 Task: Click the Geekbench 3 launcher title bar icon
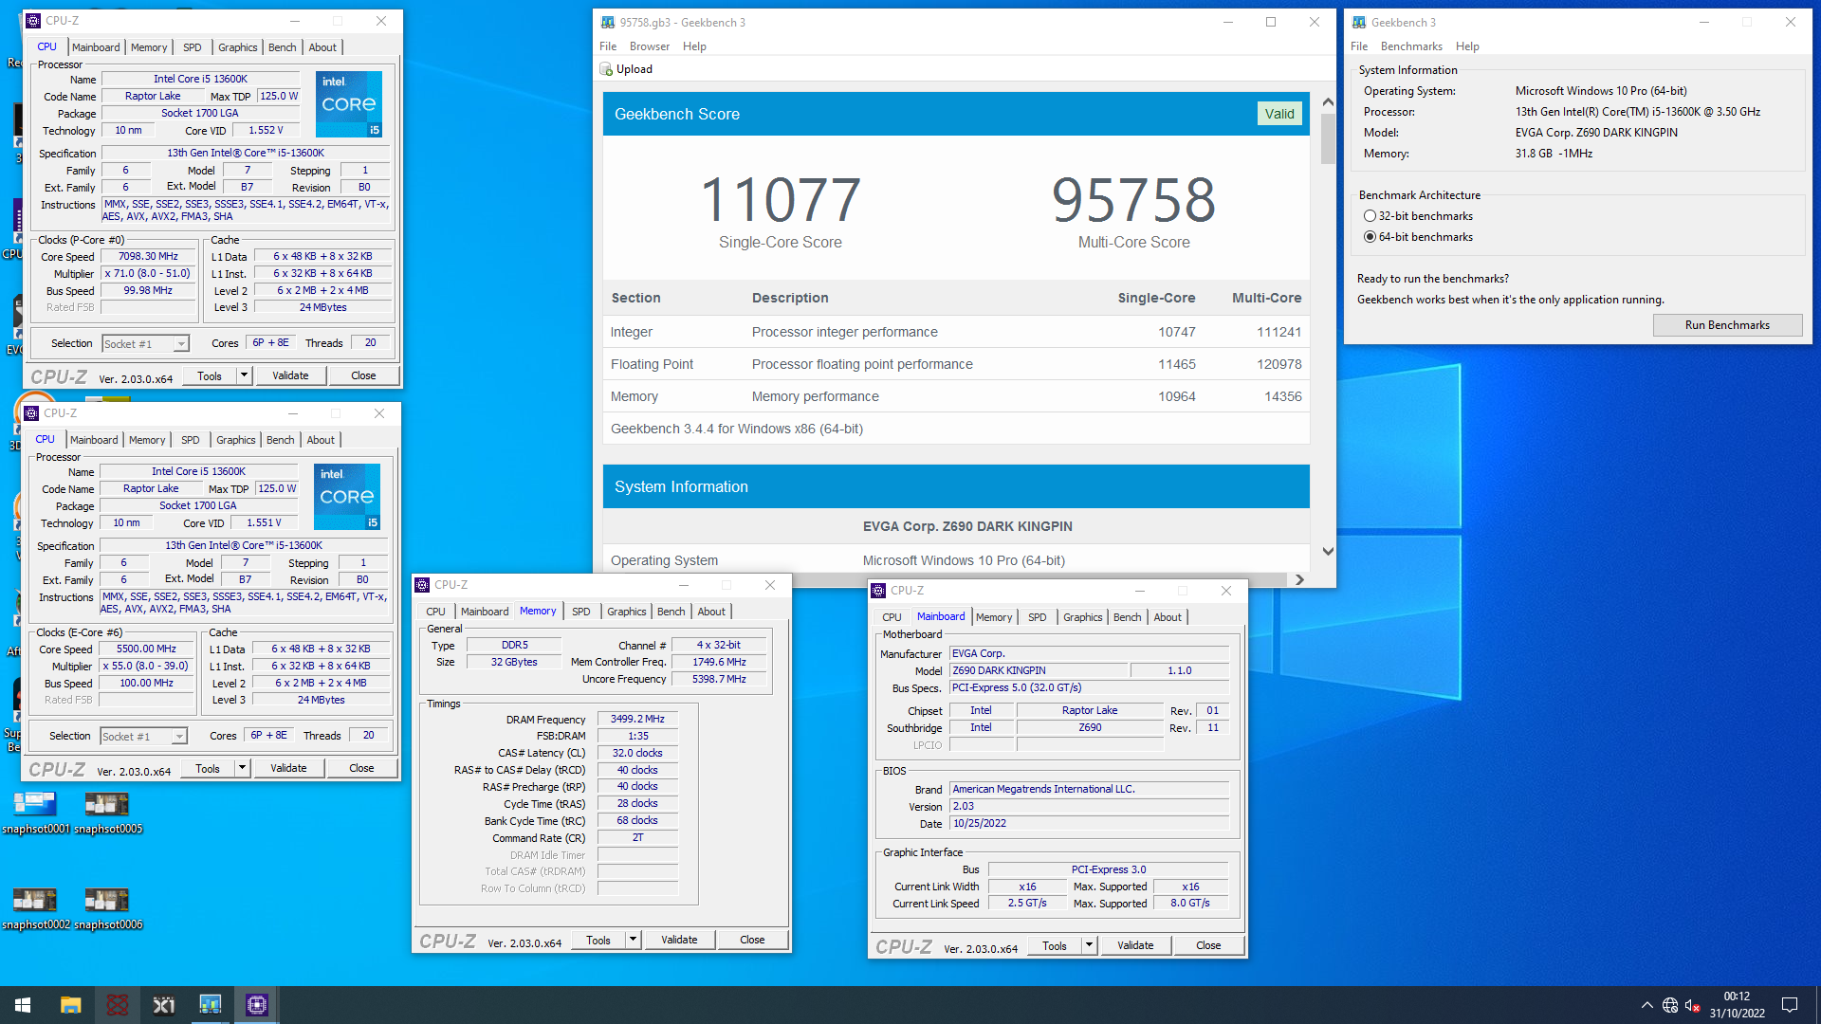[x=1359, y=22]
